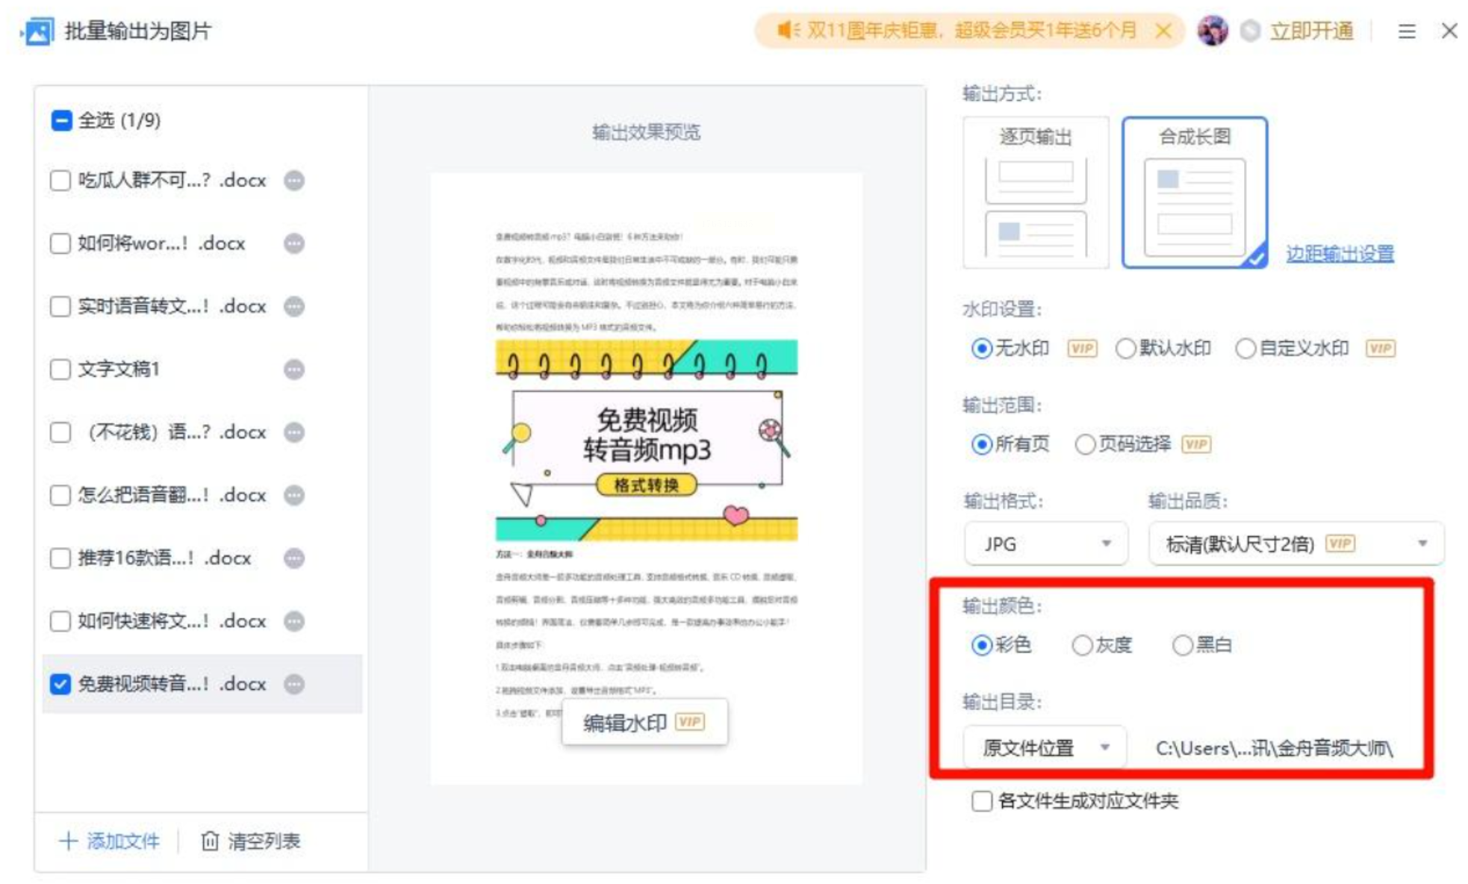
Task: Select the 灰度 output color radio
Action: click(1082, 645)
